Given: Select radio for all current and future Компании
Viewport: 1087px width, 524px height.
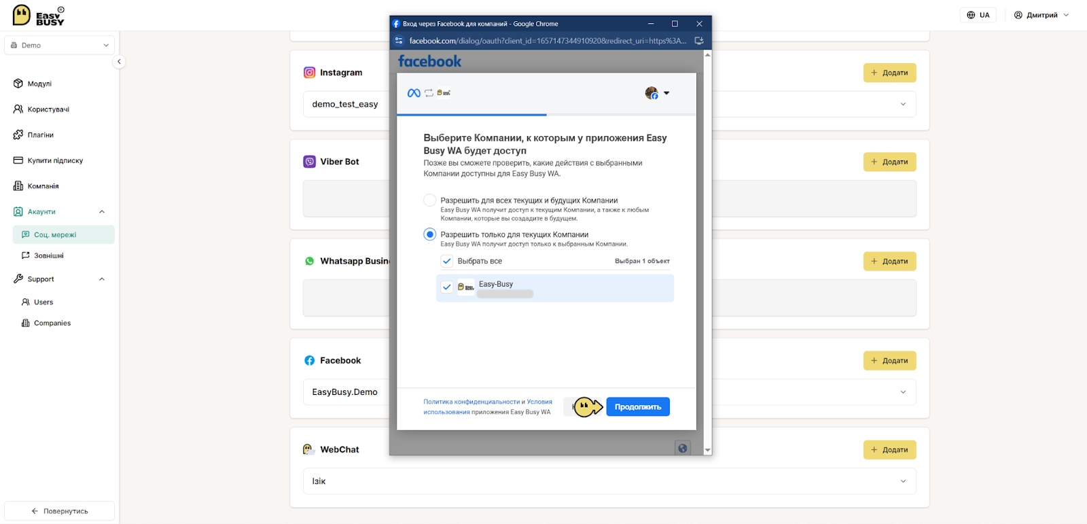Looking at the screenshot, I should click(x=429, y=200).
